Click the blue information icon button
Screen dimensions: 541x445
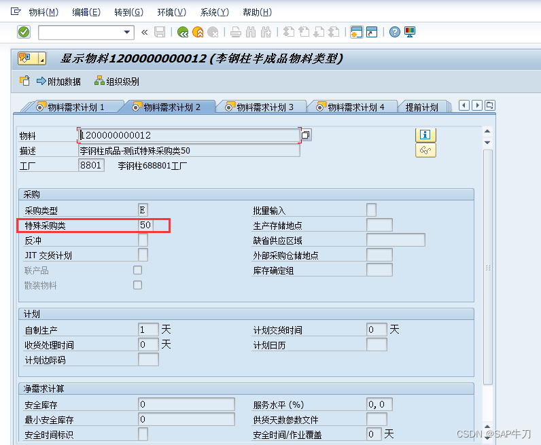(x=425, y=135)
